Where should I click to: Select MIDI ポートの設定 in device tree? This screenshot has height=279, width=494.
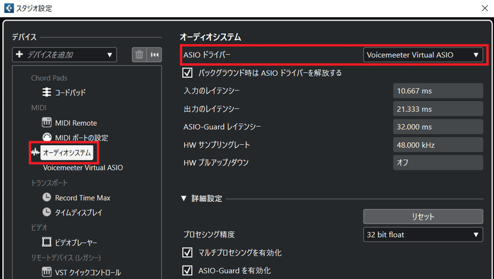point(82,138)
